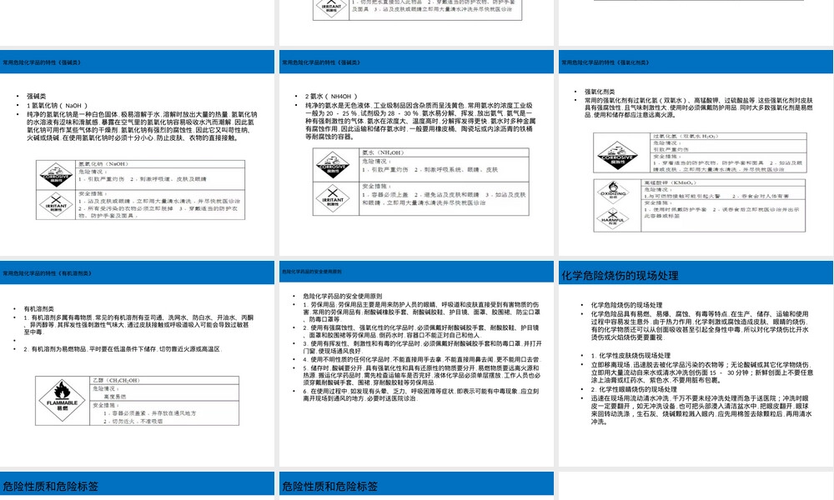This screenshot has height=500, width=834.
Task: Click the CORROSIVE diamond in the 氨水 slide
Action: point(333,165)
